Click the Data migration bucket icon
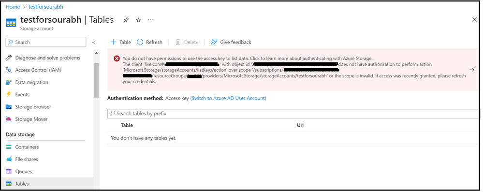The width and height of the screenshot is (483, 192). (x=9, y=82)
